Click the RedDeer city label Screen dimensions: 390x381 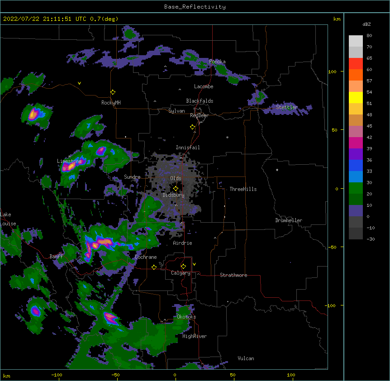click(x=199, y=115)
